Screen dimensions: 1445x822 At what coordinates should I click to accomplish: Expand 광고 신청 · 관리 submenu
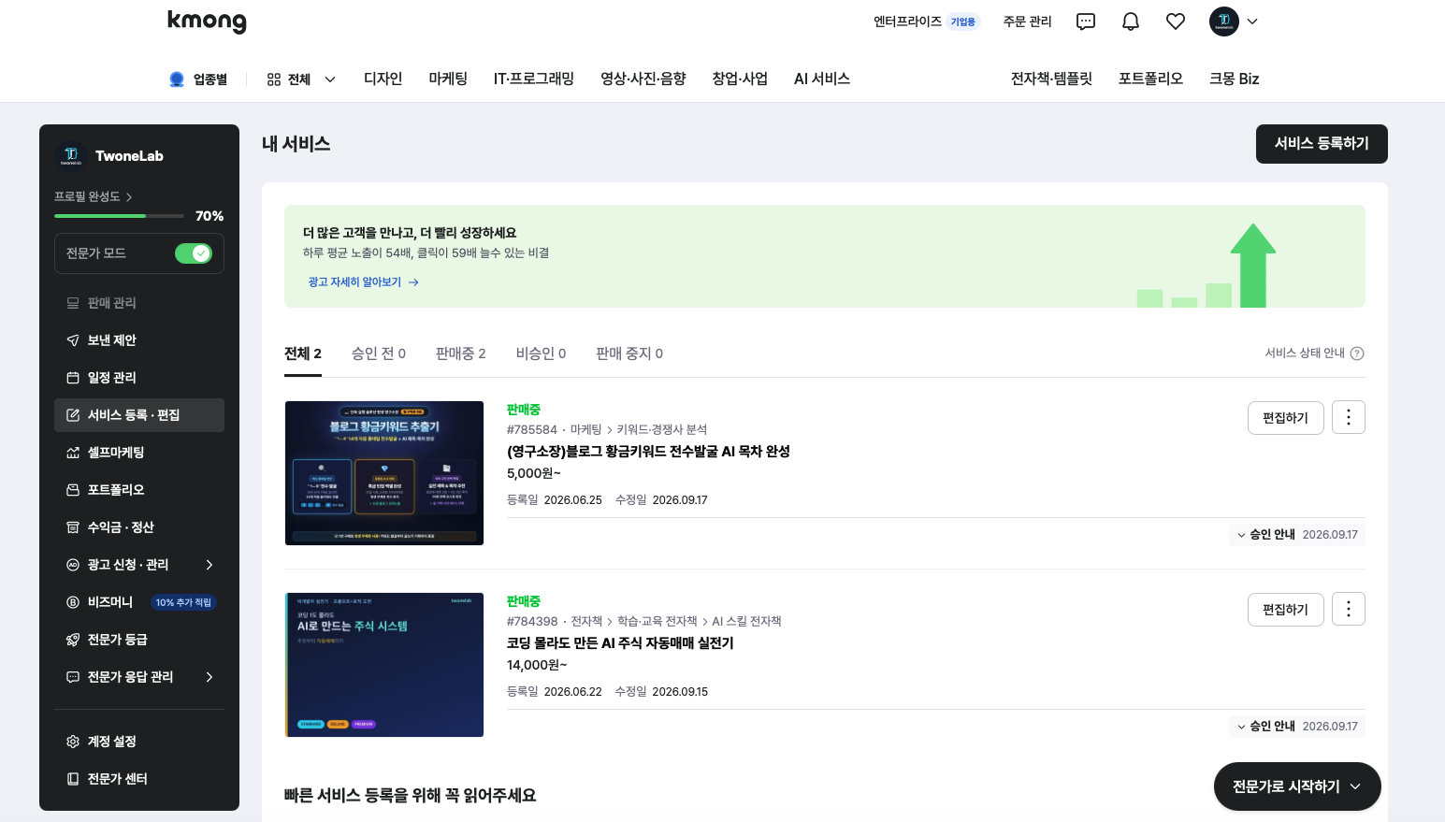point(210,565)
